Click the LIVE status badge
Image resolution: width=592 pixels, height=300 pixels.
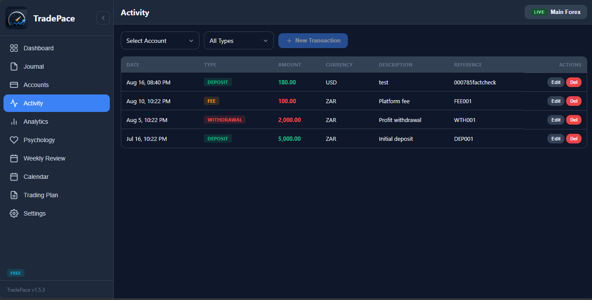[539, 12]
